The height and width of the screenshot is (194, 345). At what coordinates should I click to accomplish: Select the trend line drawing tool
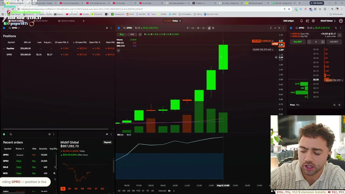point(198,28)
